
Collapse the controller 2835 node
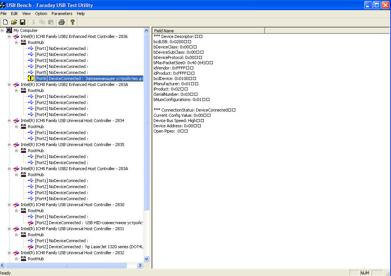pyautogui.click(x=9, y=145)
